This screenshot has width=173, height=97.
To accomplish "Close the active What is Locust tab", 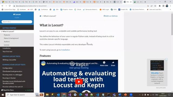I will pyautogui.click(x=131, y=2).
